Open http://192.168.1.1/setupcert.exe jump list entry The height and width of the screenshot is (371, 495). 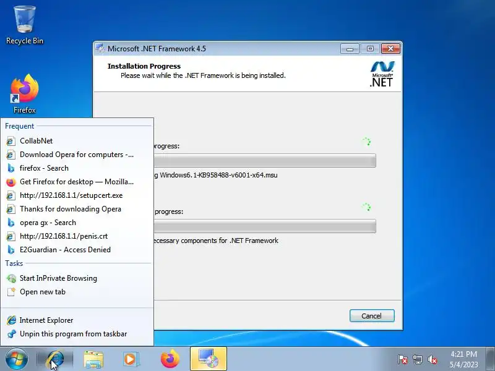pos(77,195)
